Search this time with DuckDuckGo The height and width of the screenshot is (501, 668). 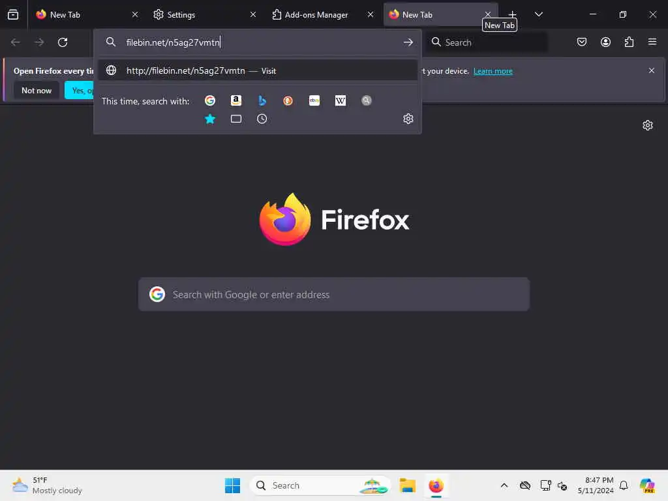pos(288,100)
